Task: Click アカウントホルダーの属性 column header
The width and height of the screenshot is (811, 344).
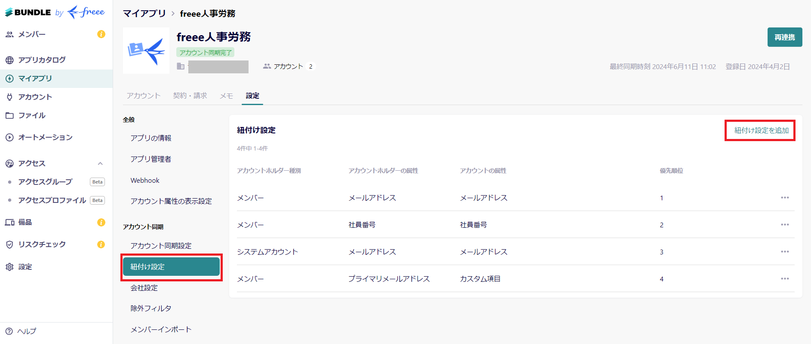Action: [383, 171]
